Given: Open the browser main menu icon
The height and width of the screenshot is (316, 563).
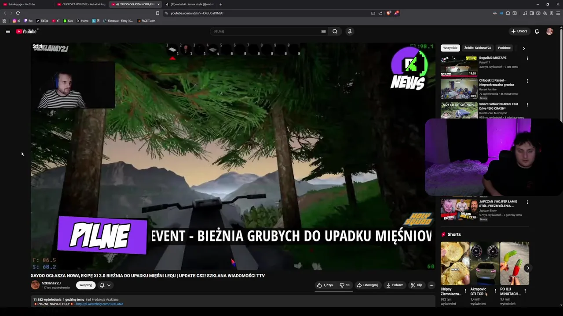Looking at the screenshot, I should 558,13.
